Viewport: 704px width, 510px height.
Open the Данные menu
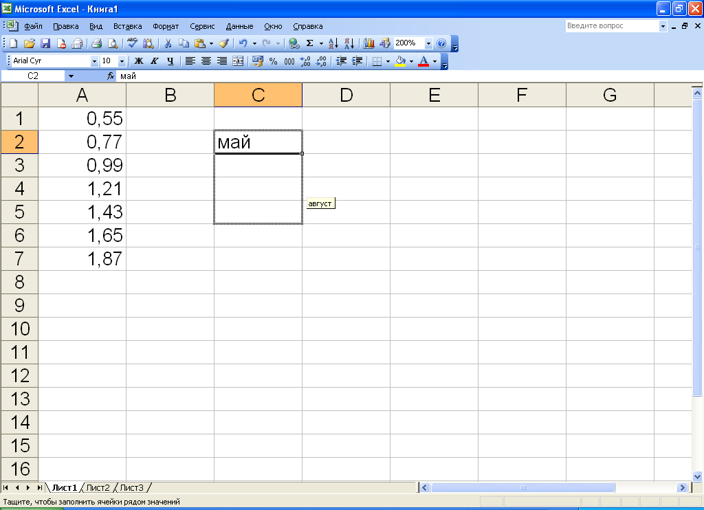point(239,26)
